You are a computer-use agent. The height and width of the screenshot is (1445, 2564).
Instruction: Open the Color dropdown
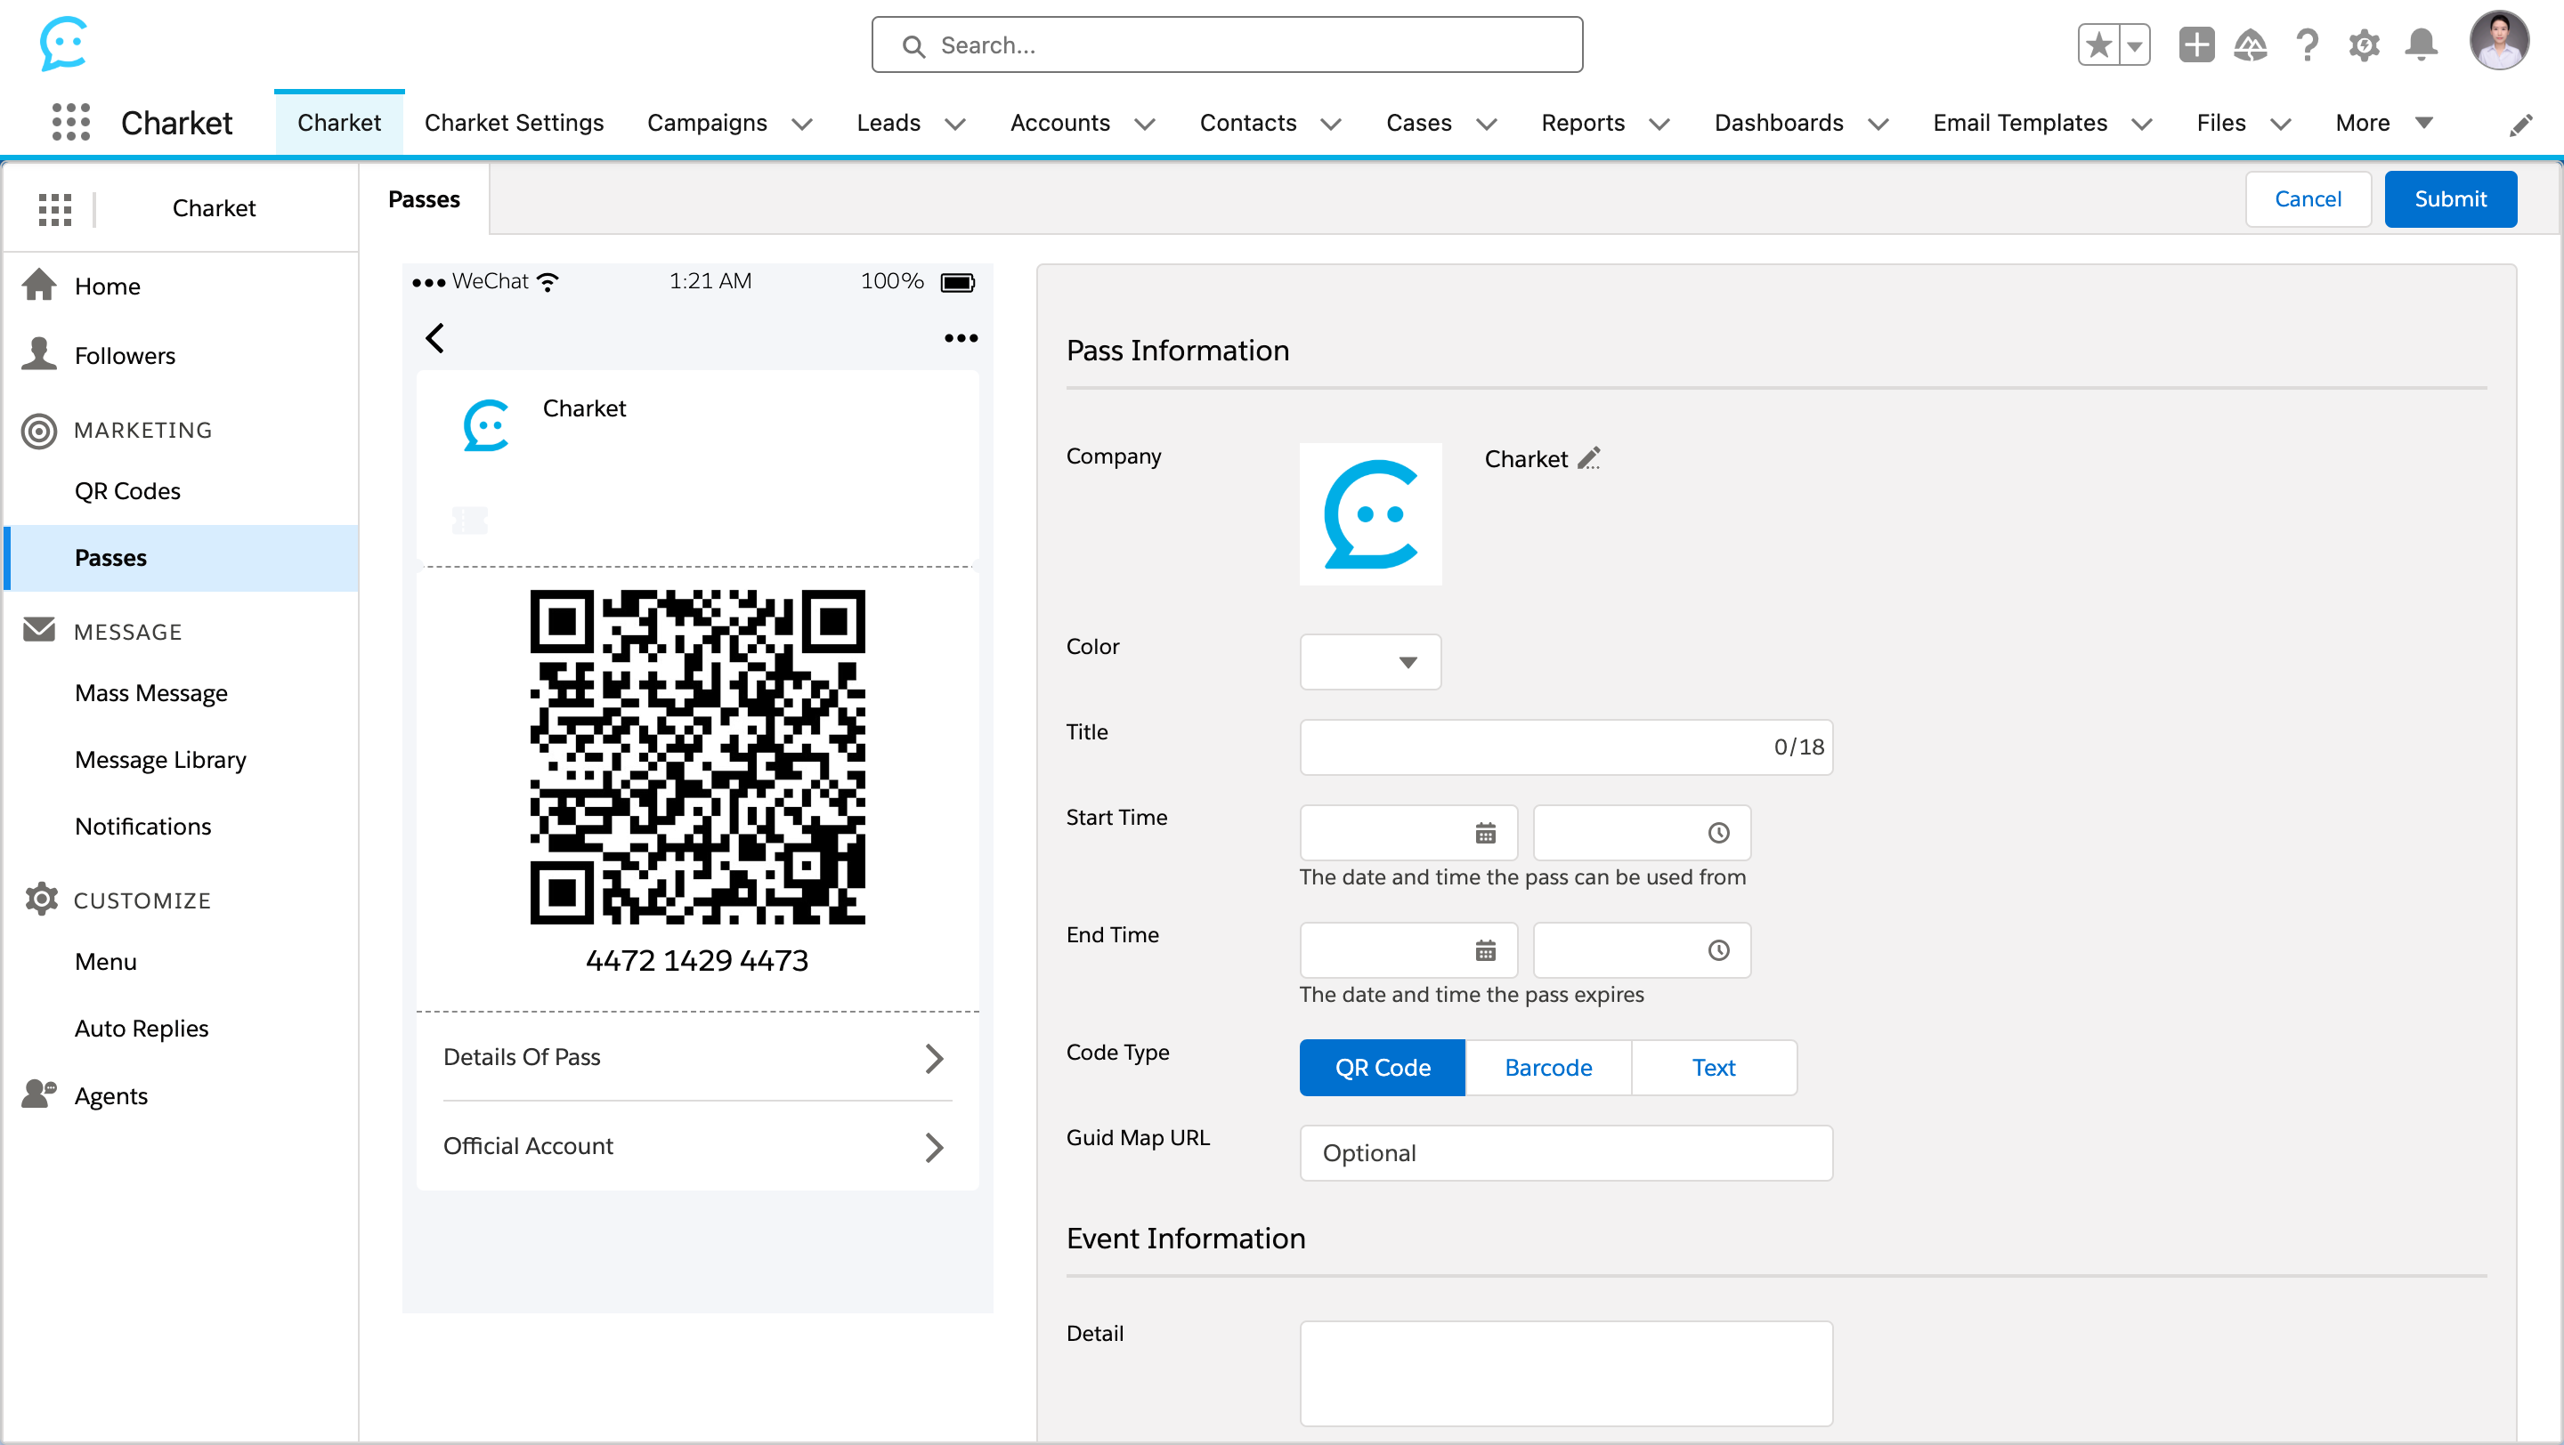[1371, 661]
